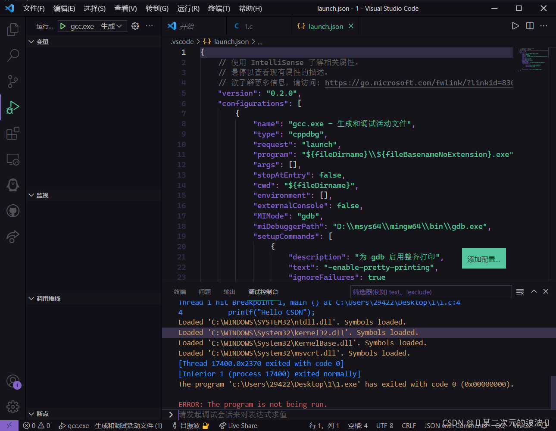Open the kernel32.dll path link in console
The height and width of the screenshot is (431, 556).
pyautogui.click(x=278, y=333)
